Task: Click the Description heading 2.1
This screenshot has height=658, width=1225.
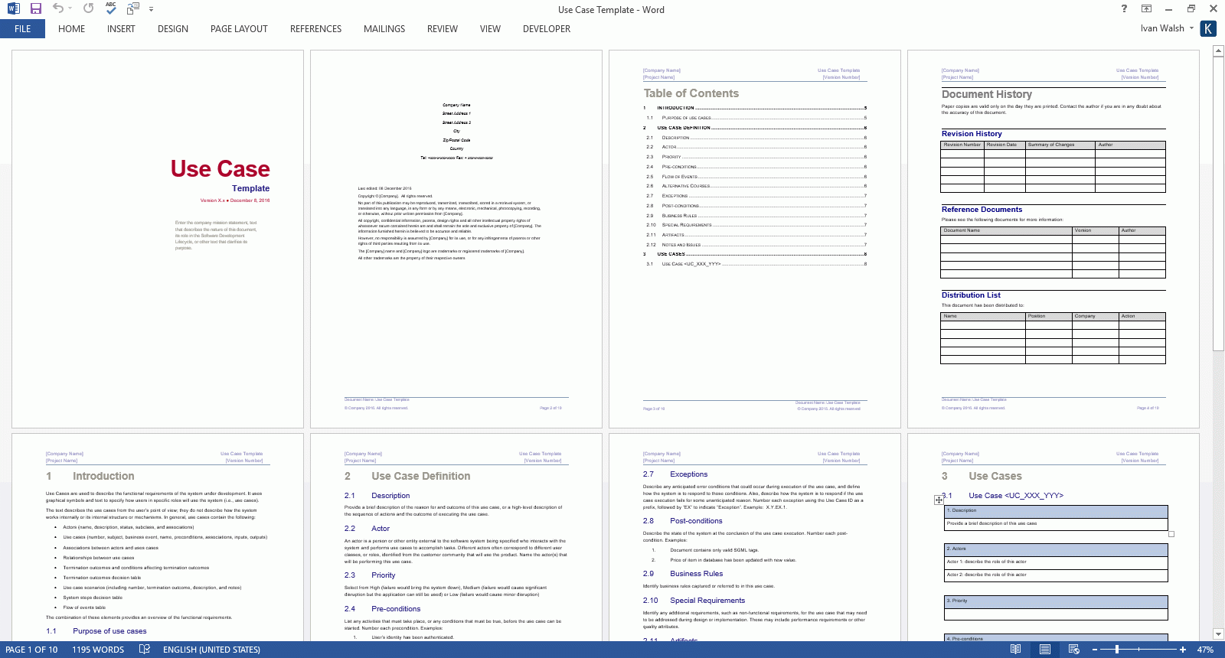Action: click(390, 496)
